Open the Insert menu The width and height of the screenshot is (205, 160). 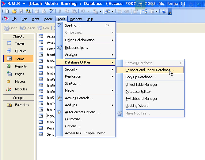pos(48,19)
